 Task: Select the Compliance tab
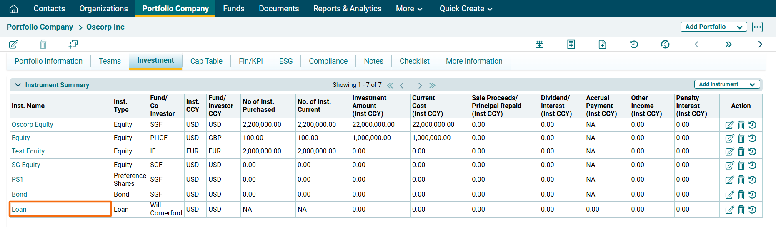[328, 61]
